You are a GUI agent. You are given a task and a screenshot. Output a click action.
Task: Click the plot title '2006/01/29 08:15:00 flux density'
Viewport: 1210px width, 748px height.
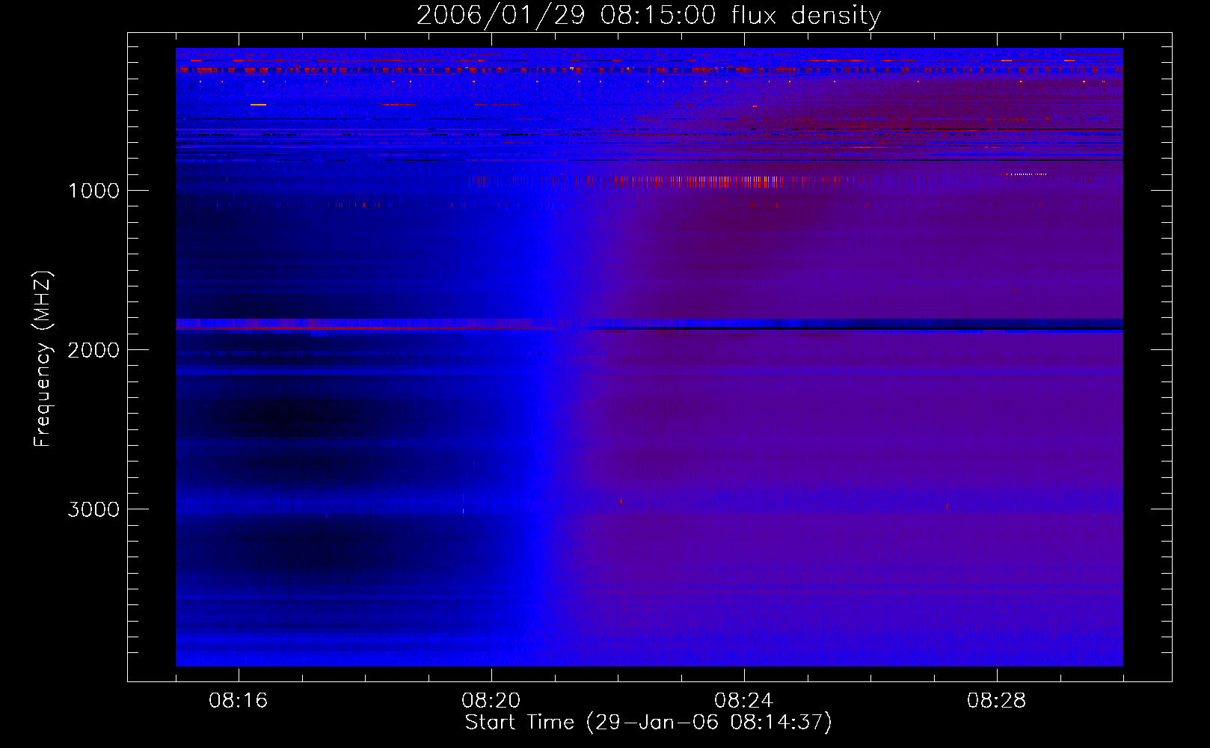click(648, 15)
